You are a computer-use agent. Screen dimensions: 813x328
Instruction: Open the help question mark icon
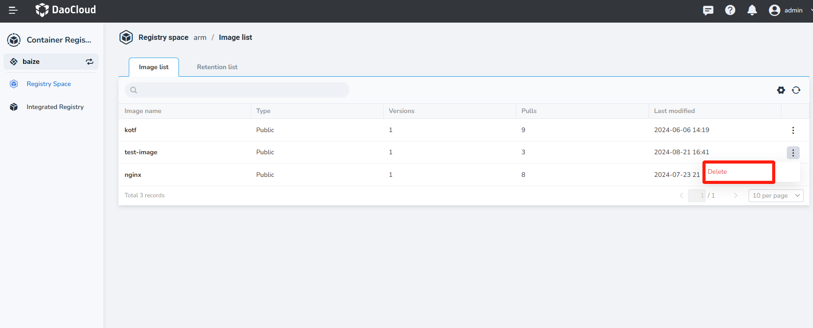pos(730,10)
